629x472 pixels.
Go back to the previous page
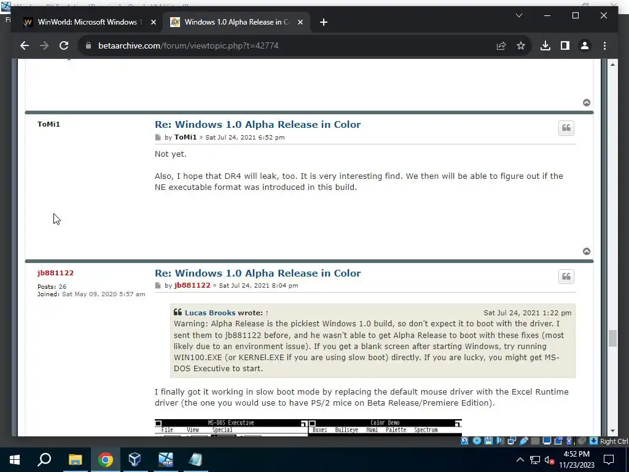(25, 45)
